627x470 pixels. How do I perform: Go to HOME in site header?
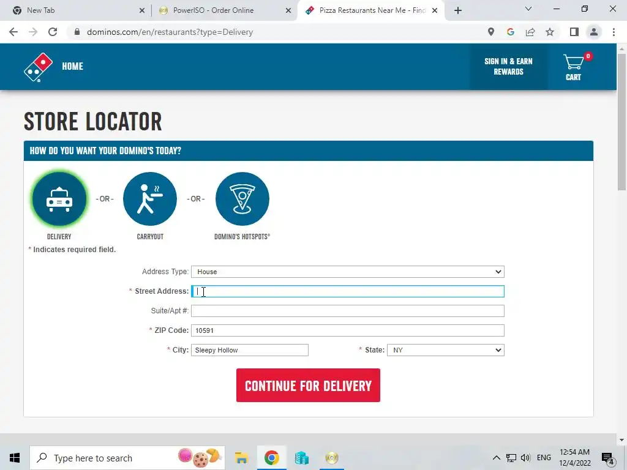[72, 66]
